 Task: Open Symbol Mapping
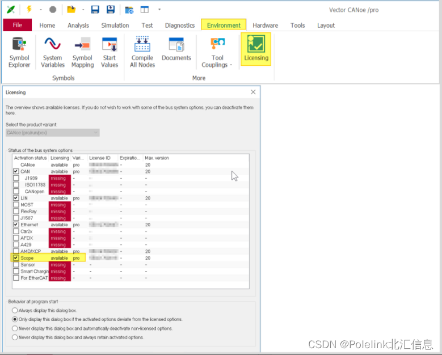coord(82,52)
